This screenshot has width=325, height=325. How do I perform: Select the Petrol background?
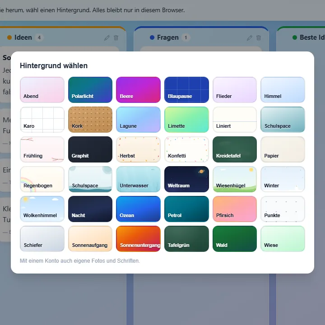coord(186,209)
